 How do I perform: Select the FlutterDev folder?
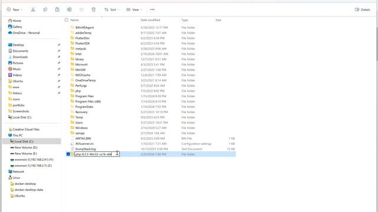(x=82, y=38)
